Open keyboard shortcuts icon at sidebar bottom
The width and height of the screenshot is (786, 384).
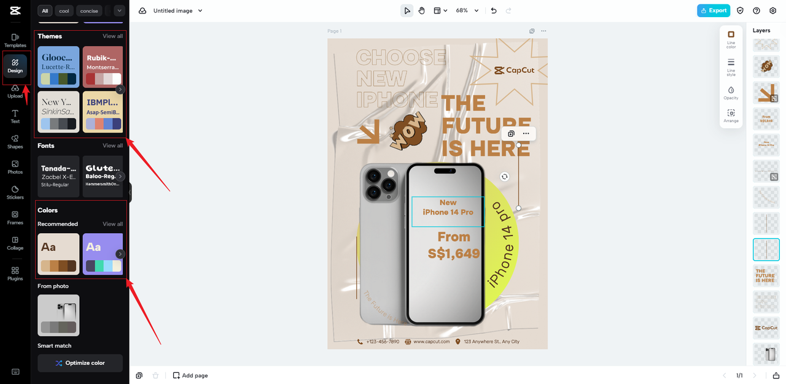click(15, 372)
